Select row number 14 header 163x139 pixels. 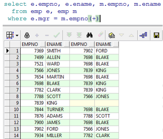point(15,136)
